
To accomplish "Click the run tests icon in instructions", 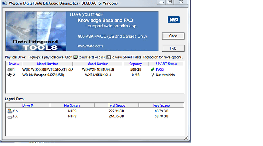I will coord(75,57).
